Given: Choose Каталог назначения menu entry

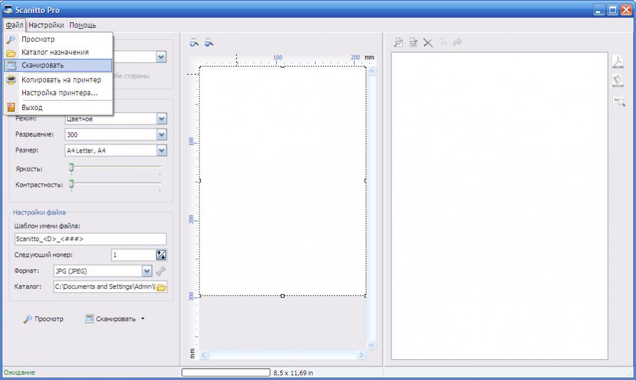Looking at the screenshot, I should tap(58, 52).
